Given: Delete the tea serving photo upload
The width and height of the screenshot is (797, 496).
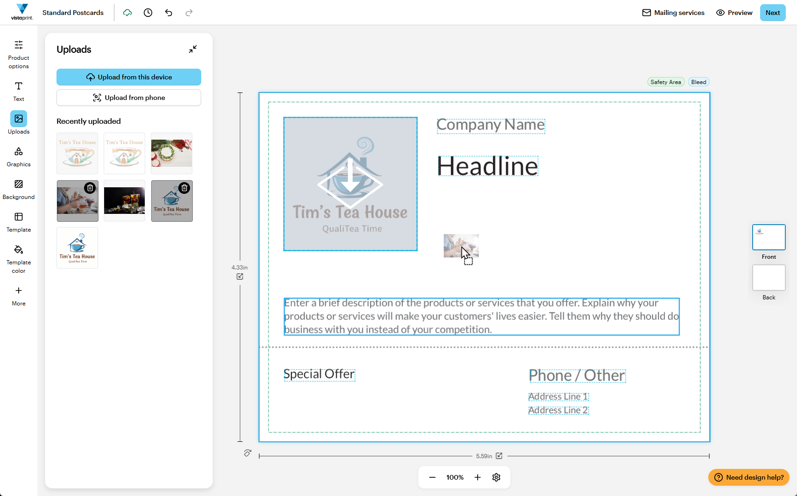Looking at the screenshot, I should coord(90,188).
